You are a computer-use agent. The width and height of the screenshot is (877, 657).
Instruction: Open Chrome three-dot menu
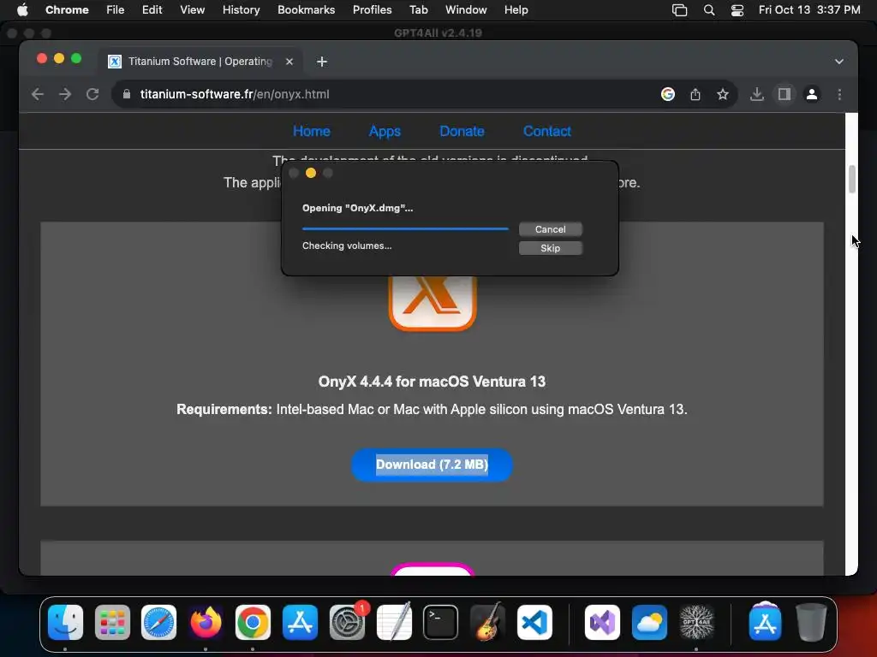coord(839,94)
